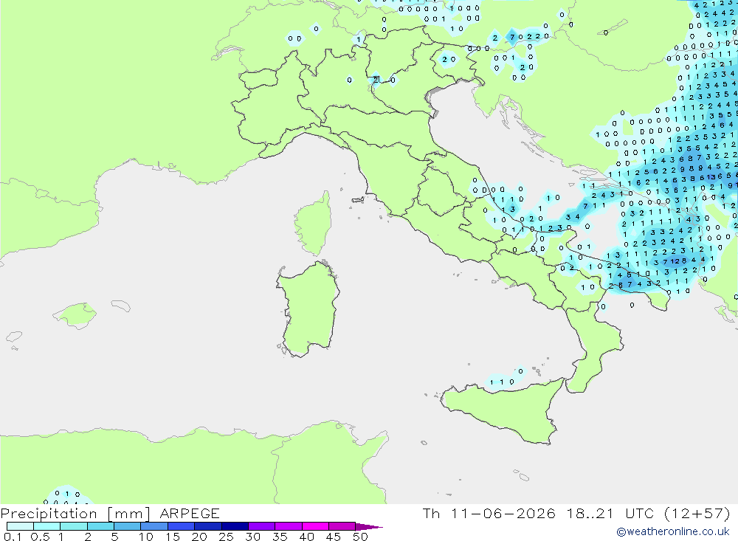Click the Mallorca island on the map

click(x=75, y=315)
